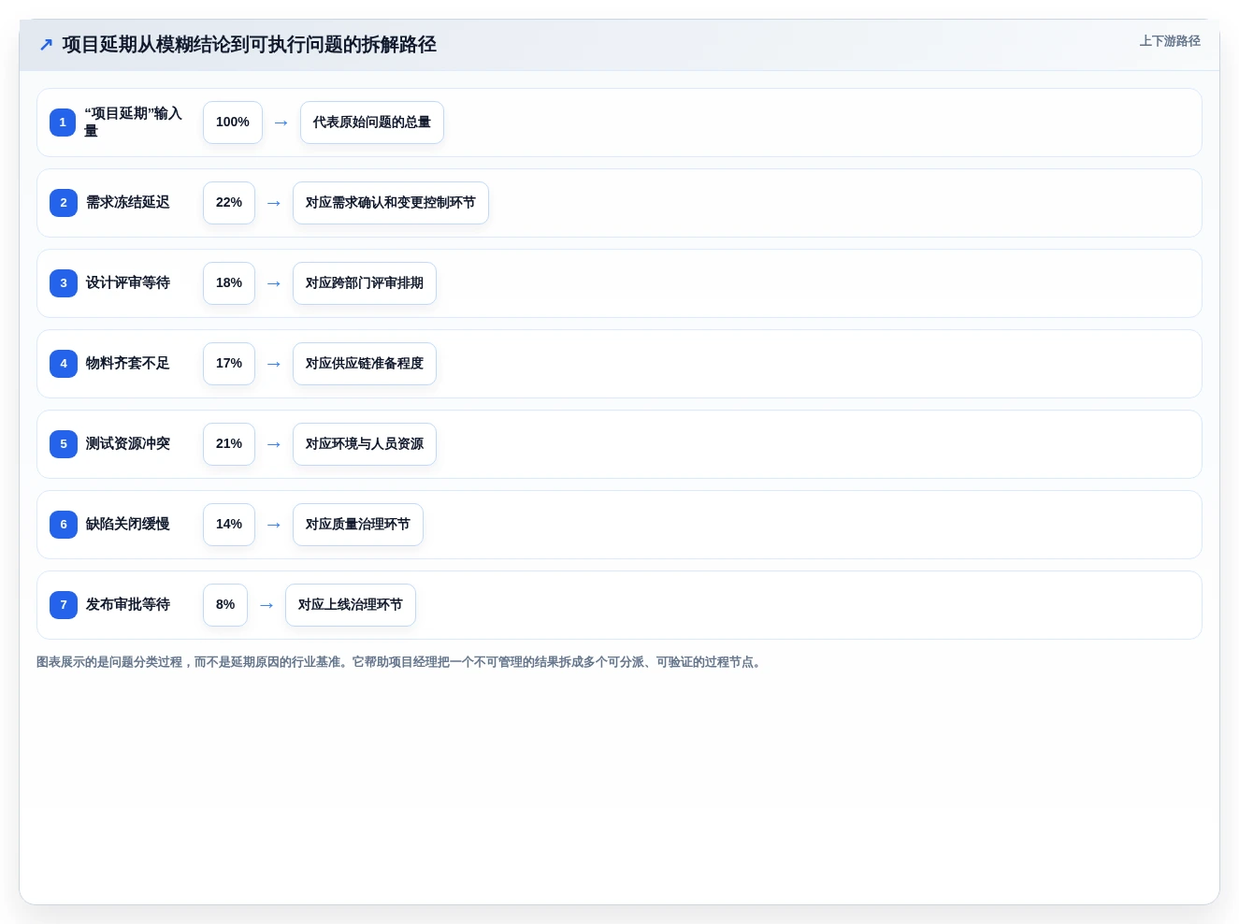Open the 代表原始问题的总量 box

(372, 123)
